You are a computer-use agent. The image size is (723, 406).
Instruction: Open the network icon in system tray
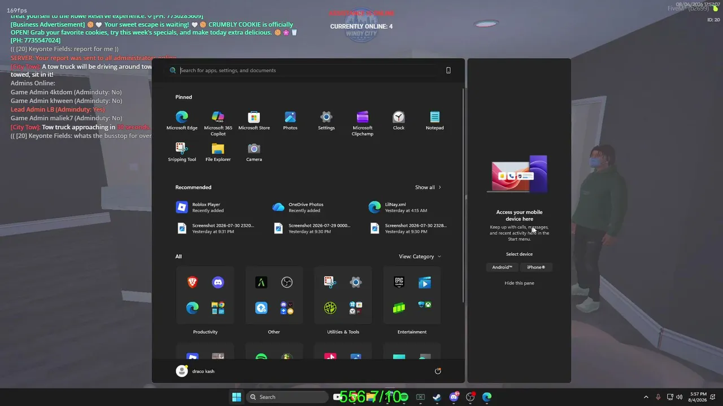click(x=670, y=397)
